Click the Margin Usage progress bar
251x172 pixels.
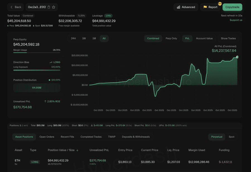tap(37, 52)
